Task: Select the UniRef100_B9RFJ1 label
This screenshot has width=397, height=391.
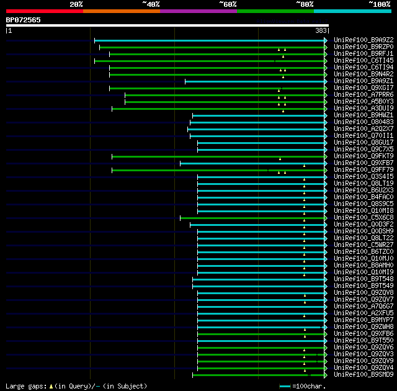Action: pyautogui.click(x=364, y=54)
